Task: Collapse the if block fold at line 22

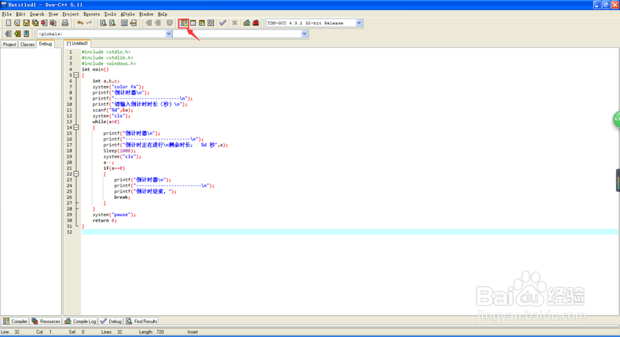Action: [76, 174]
